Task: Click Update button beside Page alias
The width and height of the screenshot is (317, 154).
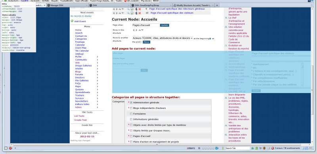Action: pos(164,25)
